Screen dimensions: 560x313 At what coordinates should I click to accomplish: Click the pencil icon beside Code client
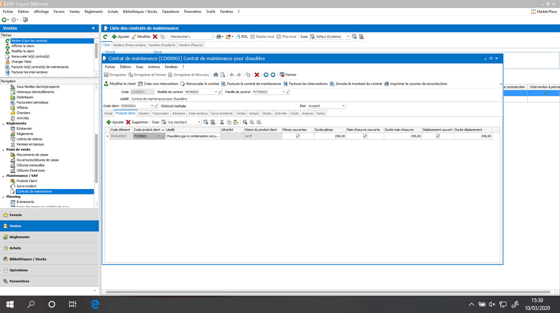[156, 106]
